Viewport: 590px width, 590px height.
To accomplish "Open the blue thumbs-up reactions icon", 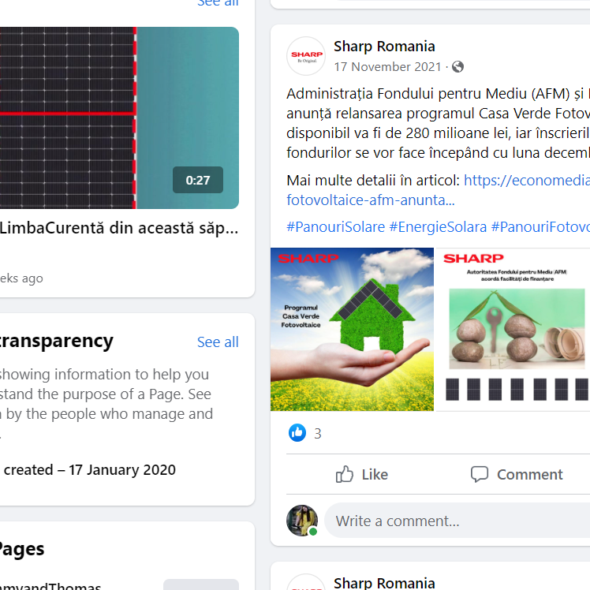I will (x=297, y=433).
